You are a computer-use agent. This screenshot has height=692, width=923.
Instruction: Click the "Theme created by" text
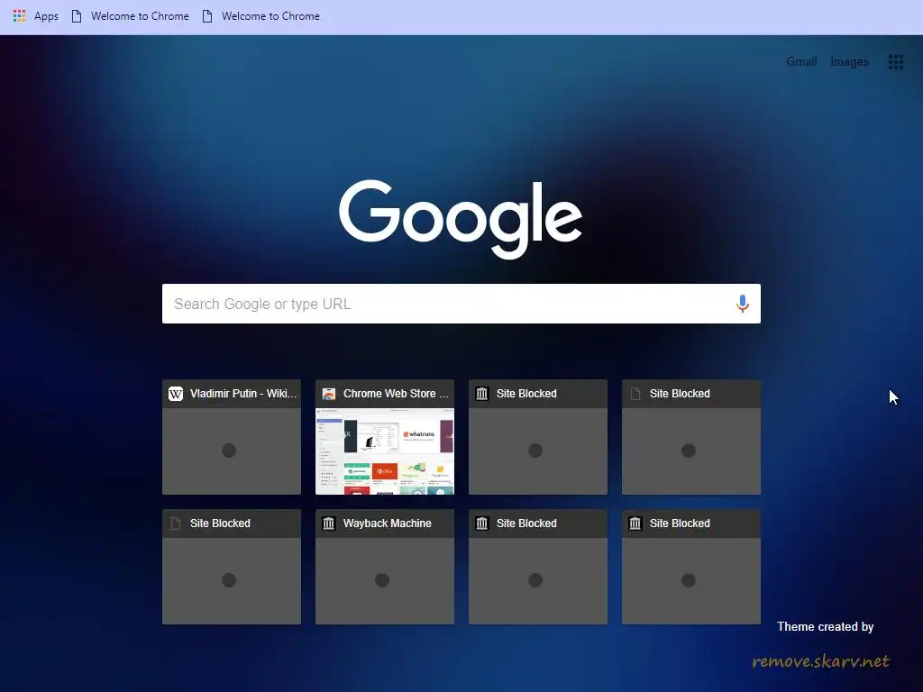point(826,627)
